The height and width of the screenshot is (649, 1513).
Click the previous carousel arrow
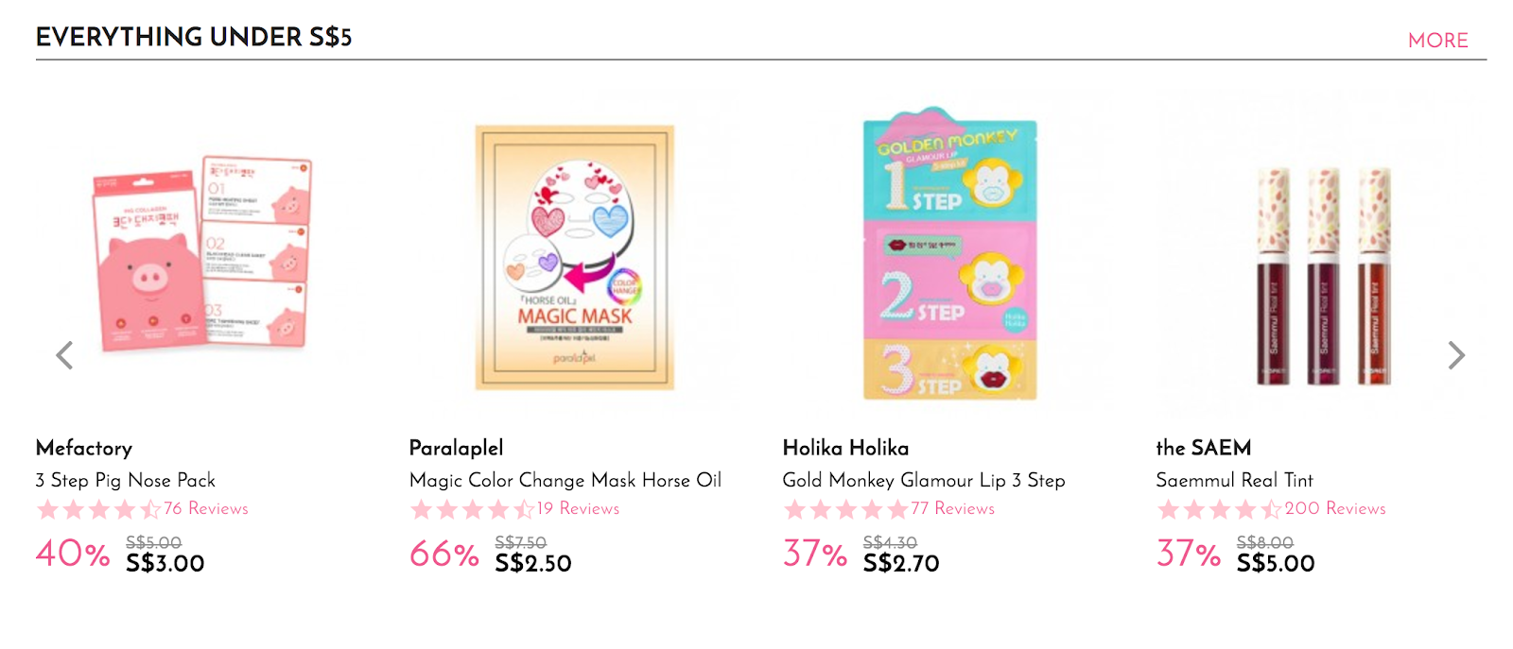point(64,355)
